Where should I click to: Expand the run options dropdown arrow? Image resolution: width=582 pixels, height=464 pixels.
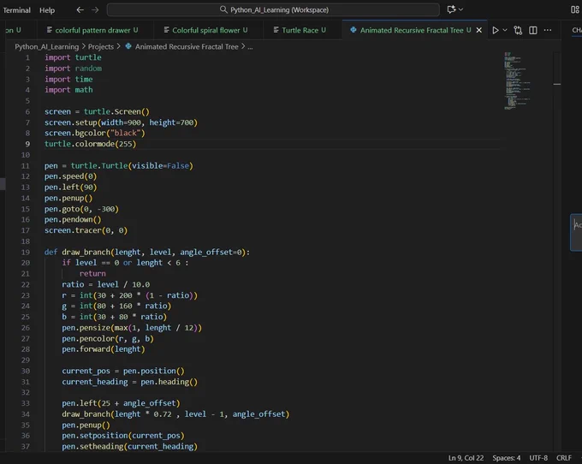tap(505, 30)
